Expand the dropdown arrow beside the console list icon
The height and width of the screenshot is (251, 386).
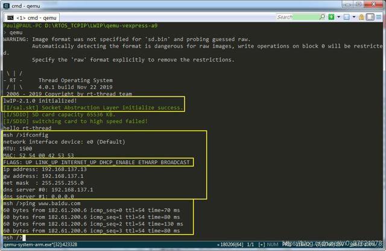point(354,17)
